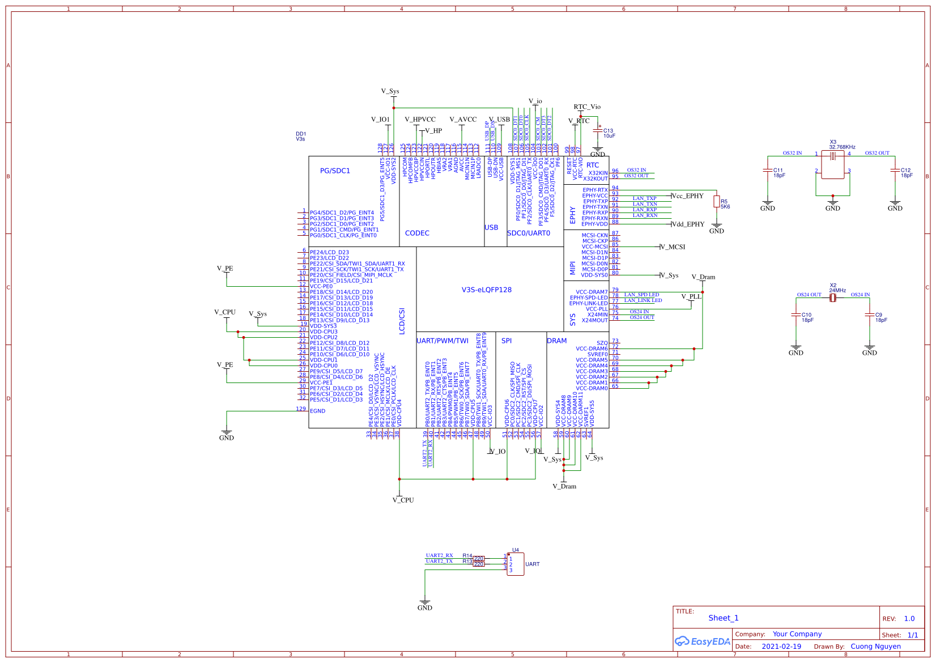Image resolution: width=936 pixels, height=663 pixels.
Task: Click the R5 5K6 resistor symbol
Action: click(x=717, y=202)
